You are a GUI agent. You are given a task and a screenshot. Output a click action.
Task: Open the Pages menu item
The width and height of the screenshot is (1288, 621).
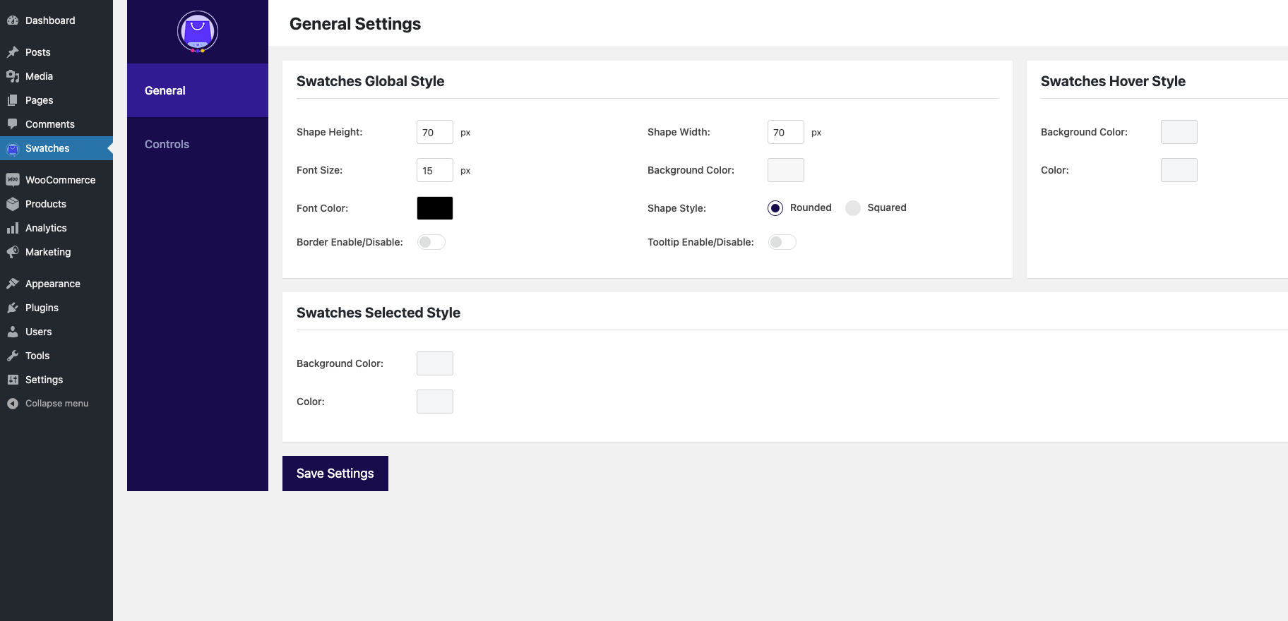pyautogui.click(x=56, y=100)
